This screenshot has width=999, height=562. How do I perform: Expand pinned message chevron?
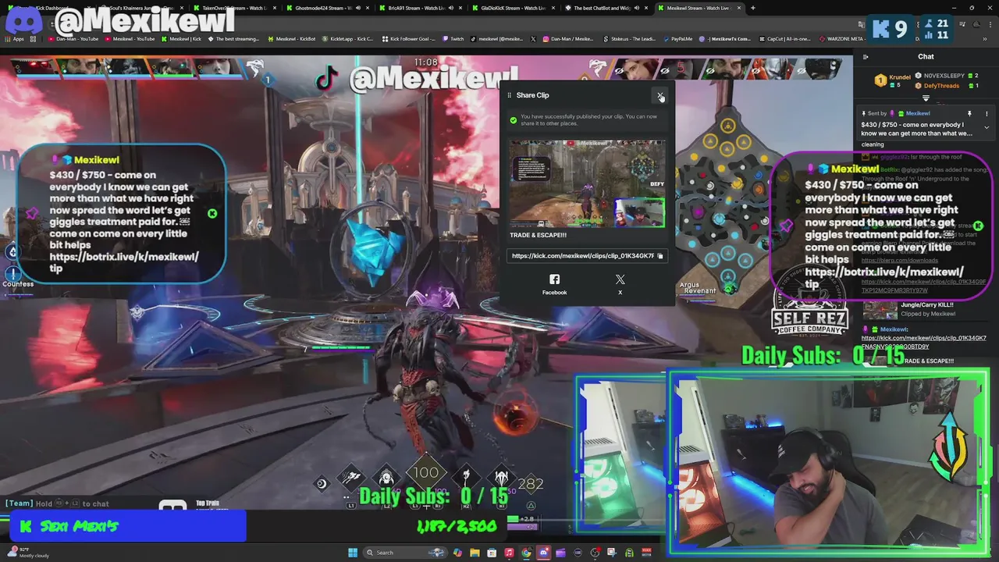[987, 127]
